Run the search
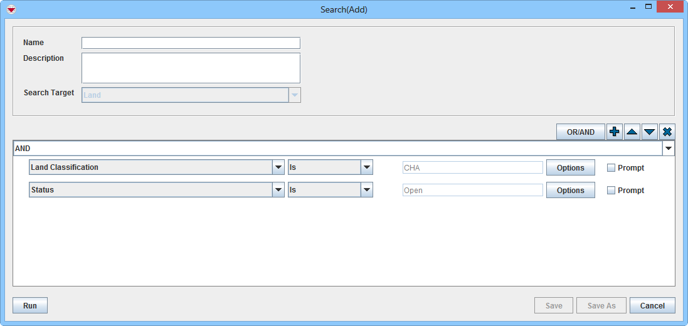This screenshot has height=326, width=688. [30, 306]
